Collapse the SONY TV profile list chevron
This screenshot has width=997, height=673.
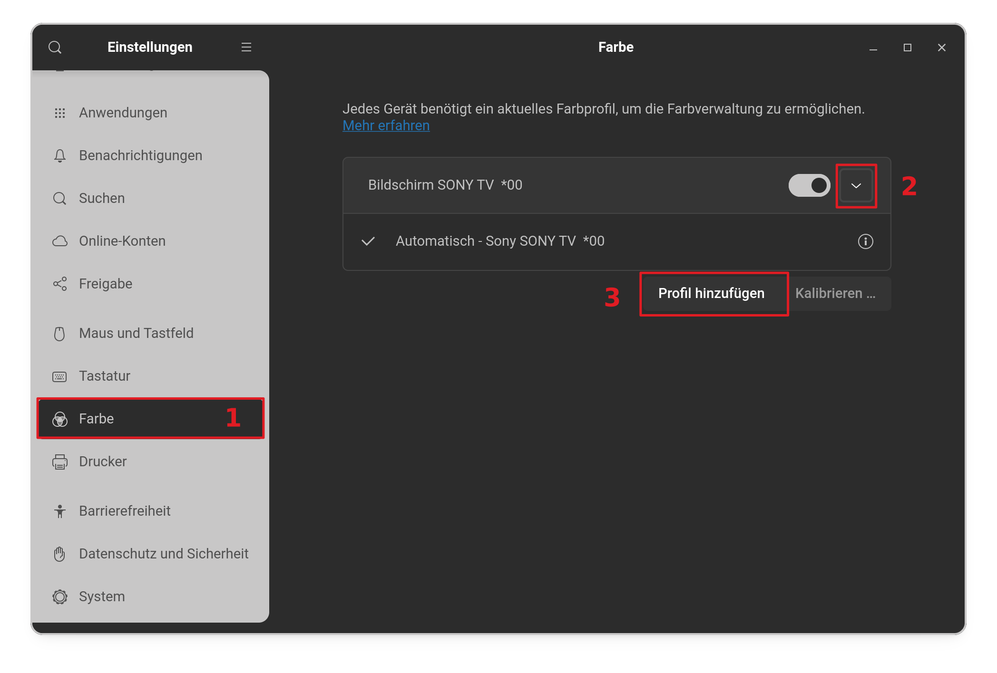(x=856, y=186)
